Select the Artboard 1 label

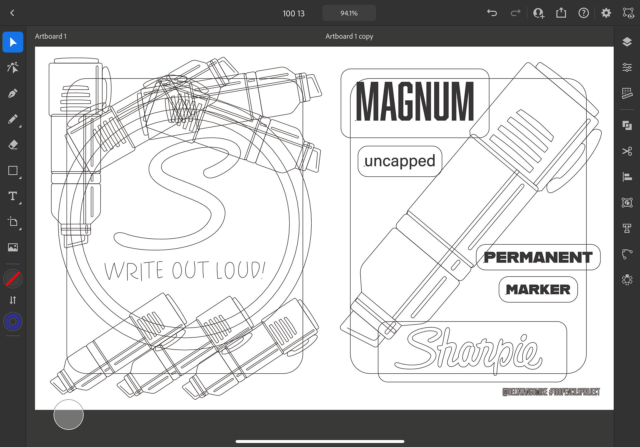[x=51, y=36]
